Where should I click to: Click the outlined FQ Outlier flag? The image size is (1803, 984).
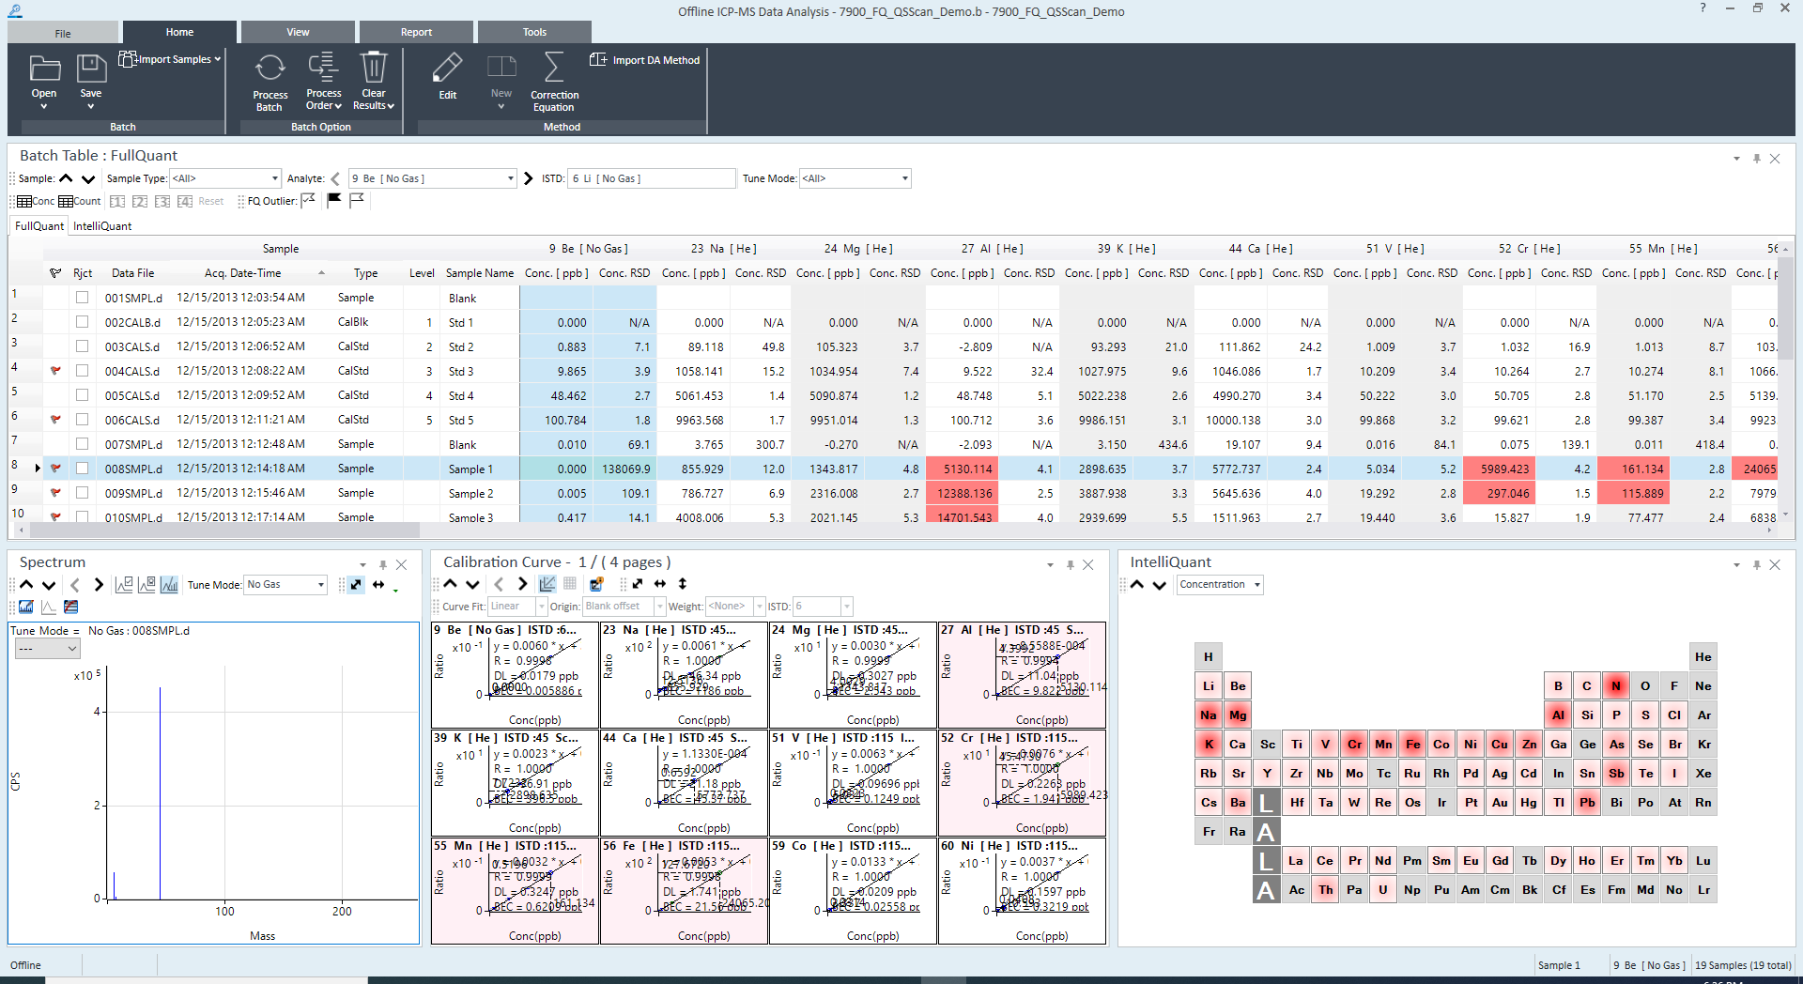point(356,200)
